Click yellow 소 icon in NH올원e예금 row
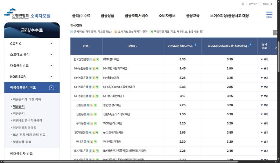Image resolution: width=280 pixels, height=163 pixels. click(93, 78)
